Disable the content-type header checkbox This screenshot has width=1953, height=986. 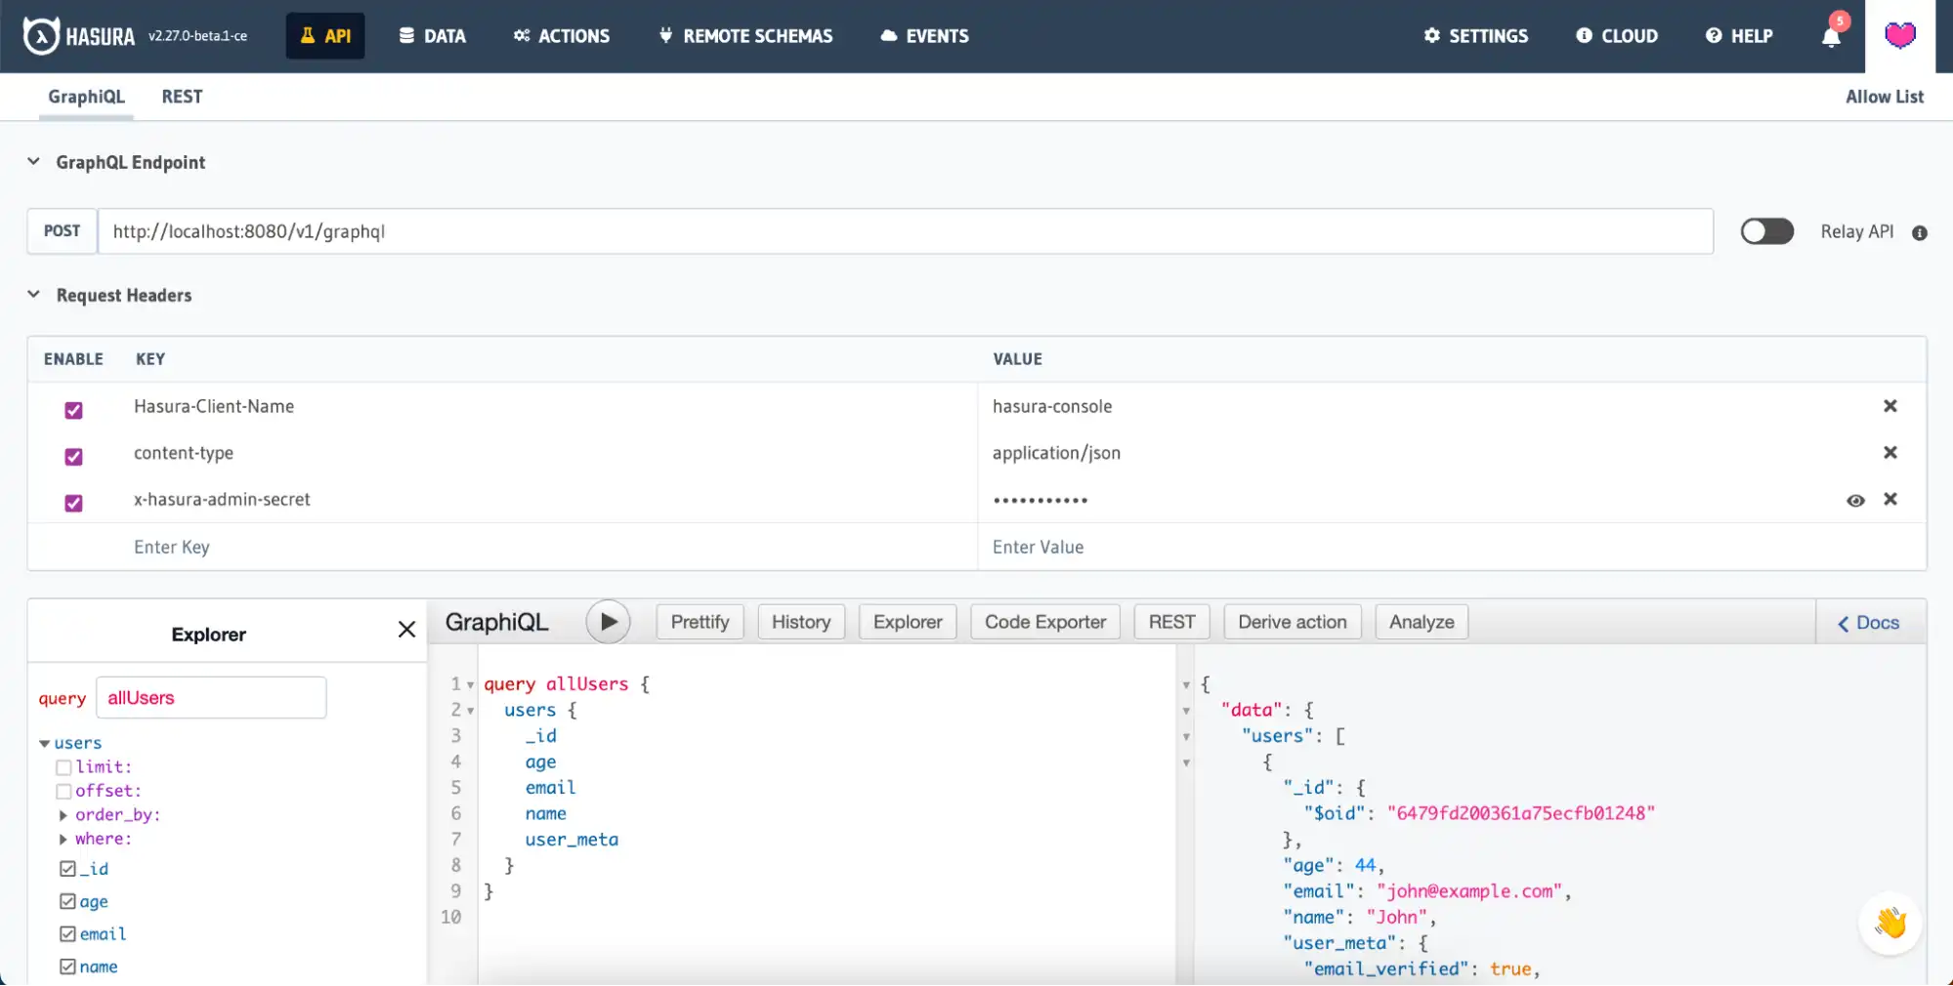73,457
